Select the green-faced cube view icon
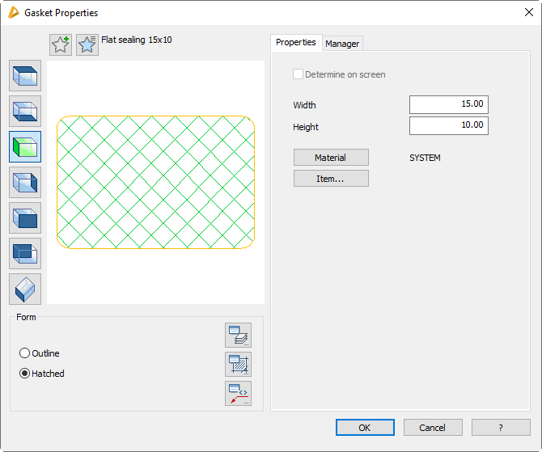Screen dimensions: 542x452 (25, 147)
